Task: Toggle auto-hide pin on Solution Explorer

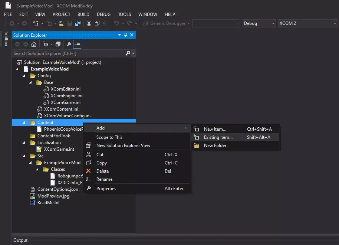Action: coord(125,35)
